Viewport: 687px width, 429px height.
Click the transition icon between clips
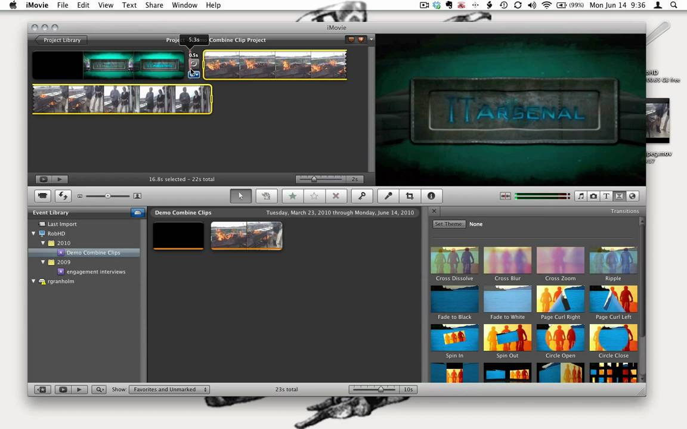coord(194,64)
